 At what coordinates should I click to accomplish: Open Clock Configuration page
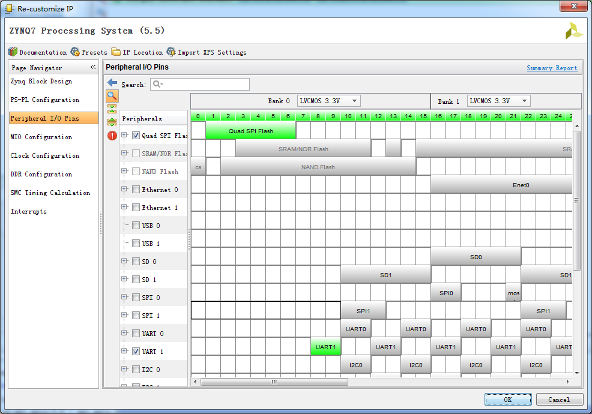pos(45,155)
